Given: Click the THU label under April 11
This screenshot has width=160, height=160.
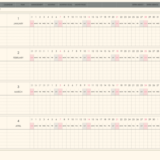Looking at the screenshot, I should [77, 126].
